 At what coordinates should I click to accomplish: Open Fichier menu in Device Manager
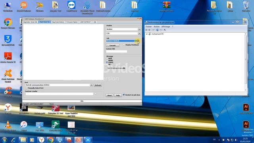[x=149, y=27]
